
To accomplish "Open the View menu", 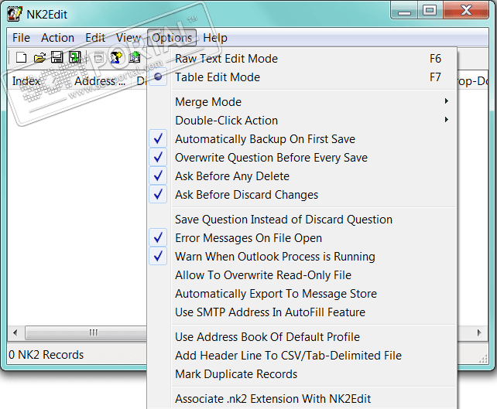I will (129, 38).
